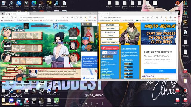Open the MISSIONS menu item
This screenshot has width=191, height=107.
pos(110,39)
